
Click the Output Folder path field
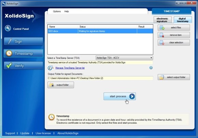click(100, 78)
